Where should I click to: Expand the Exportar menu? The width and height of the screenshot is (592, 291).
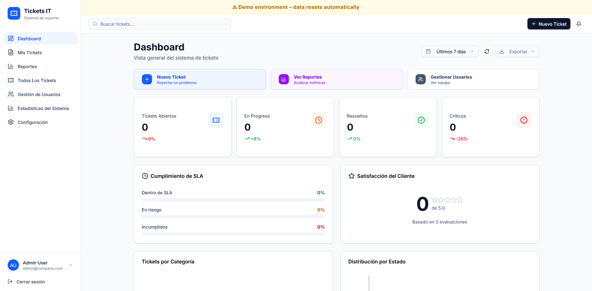coord(517,51)
